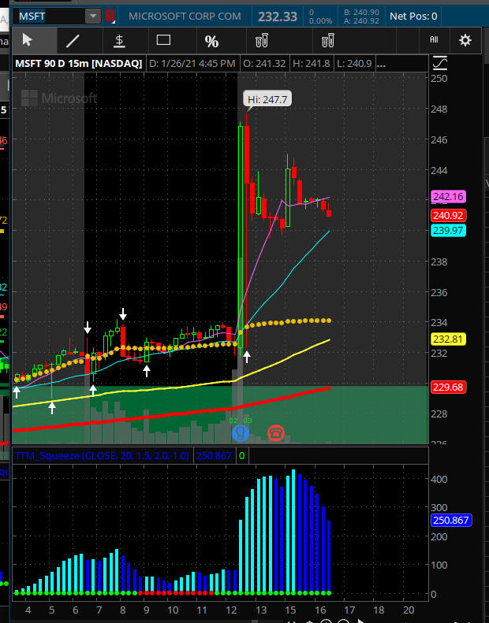This screenshot has width=489, height=623.
Task: Toggle the All drawings button
Action: 434,39
